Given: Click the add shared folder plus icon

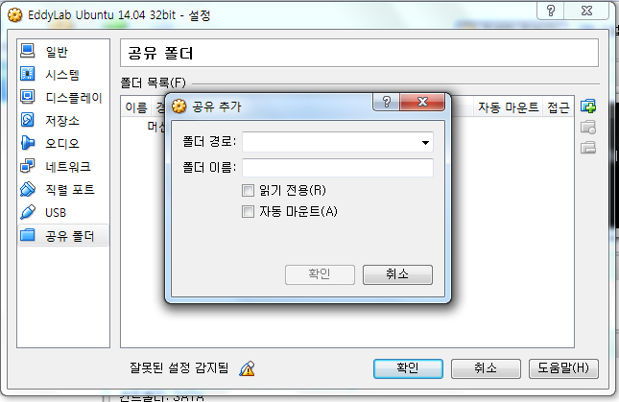Looking at the screenshot, I should point(588,106).
